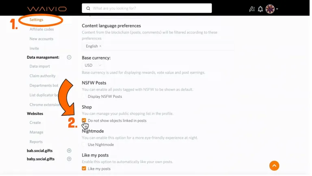Click the search magnifier icon
Viewport: 312px width, 176px height.
pos(88,9)
